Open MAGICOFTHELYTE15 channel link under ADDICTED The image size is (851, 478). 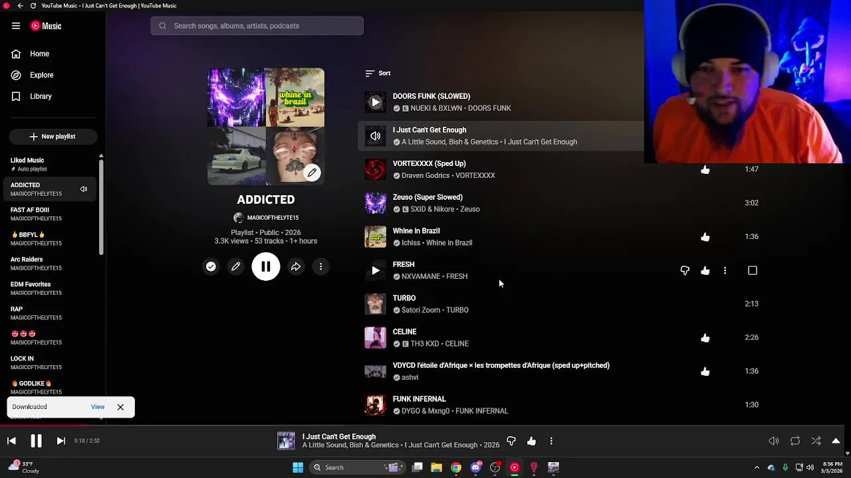click(273, 218)
